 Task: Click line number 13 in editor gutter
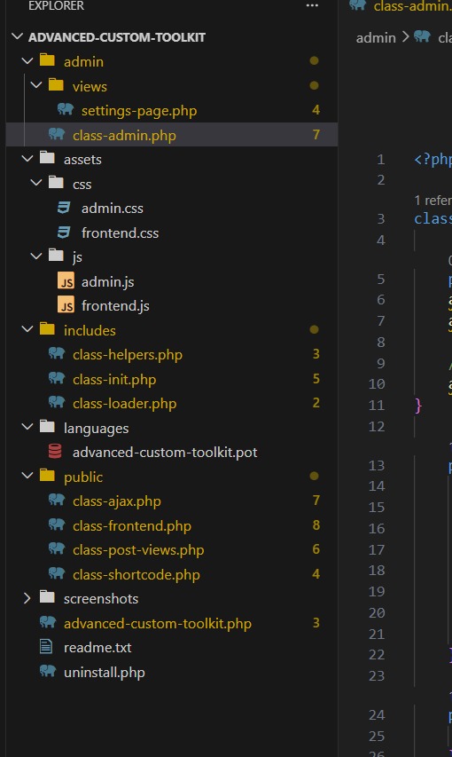tap(377, 465)
